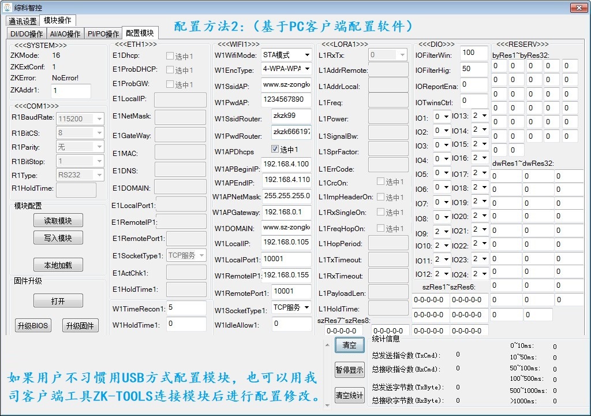Toggle the E1Dhcp checkbox
This screenshot has height=416, width=591.
point(170,56)
